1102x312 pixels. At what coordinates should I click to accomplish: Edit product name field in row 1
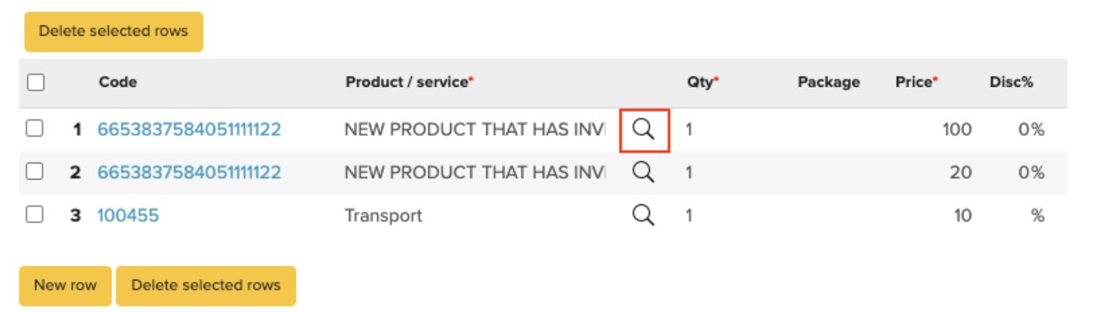click(474, 130)
